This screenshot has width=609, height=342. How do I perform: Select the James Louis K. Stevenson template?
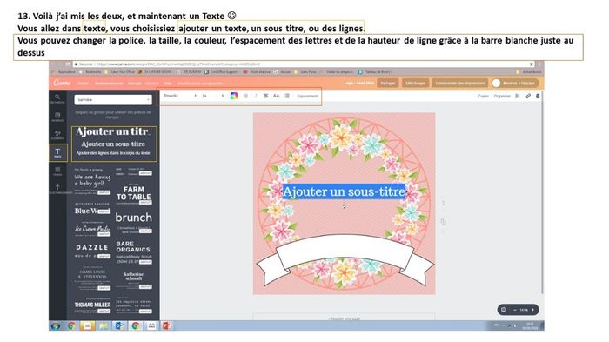click(x=92, y=278)
